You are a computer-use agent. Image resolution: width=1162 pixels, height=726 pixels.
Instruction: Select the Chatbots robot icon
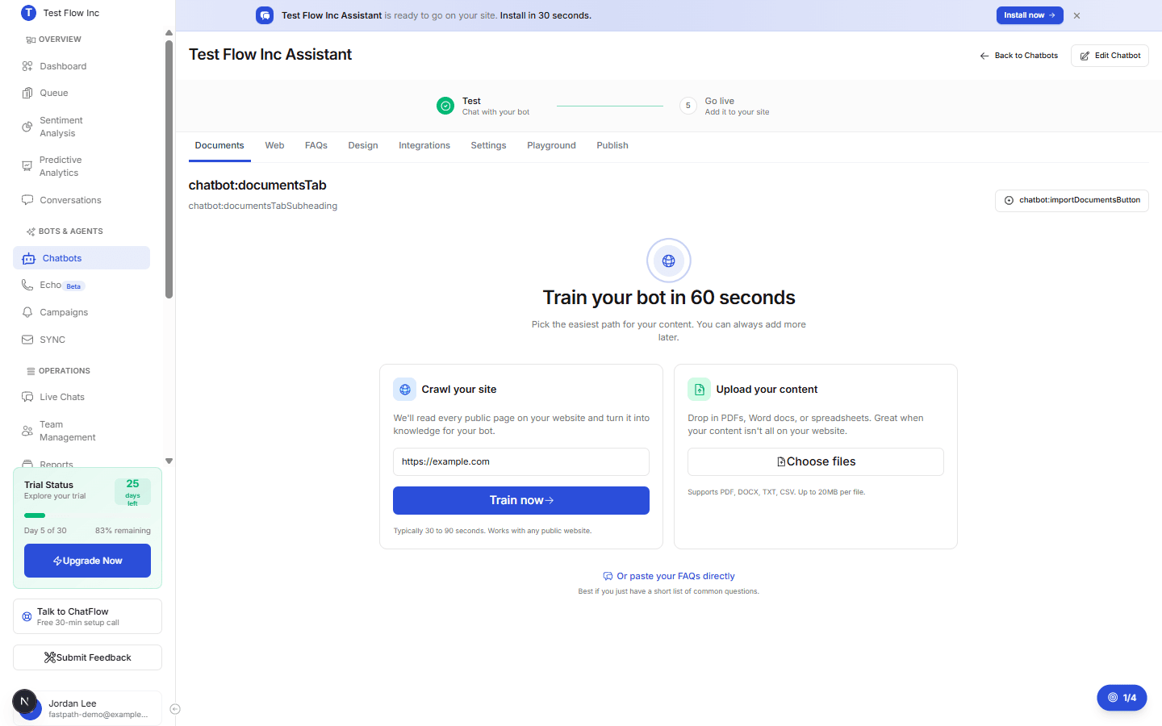click(x=29, y=258)
